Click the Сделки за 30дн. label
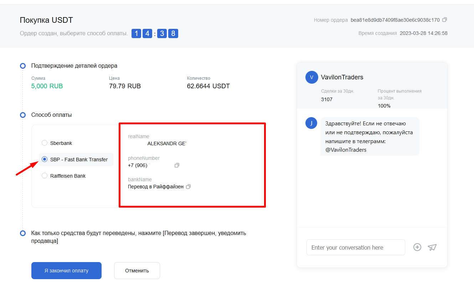The image size is (474, 282). coord(338,91)
